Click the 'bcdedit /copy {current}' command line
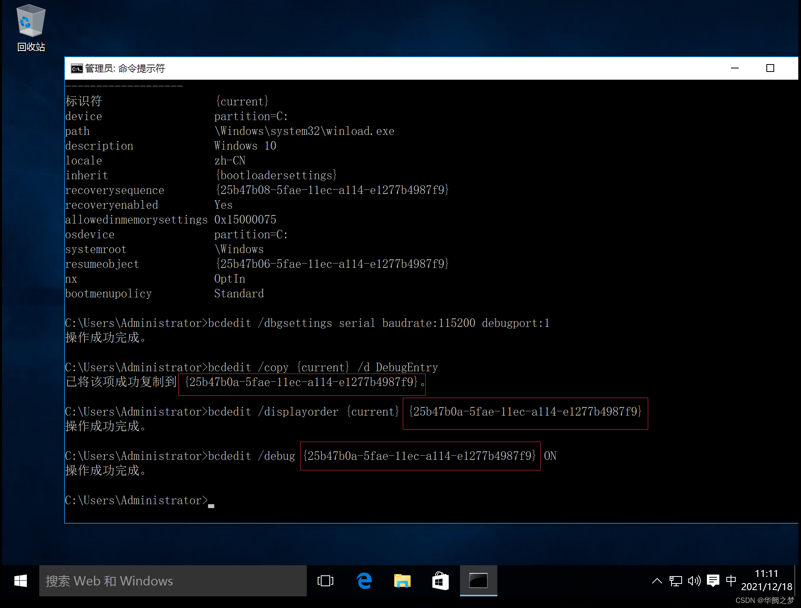 coord(323,367)
